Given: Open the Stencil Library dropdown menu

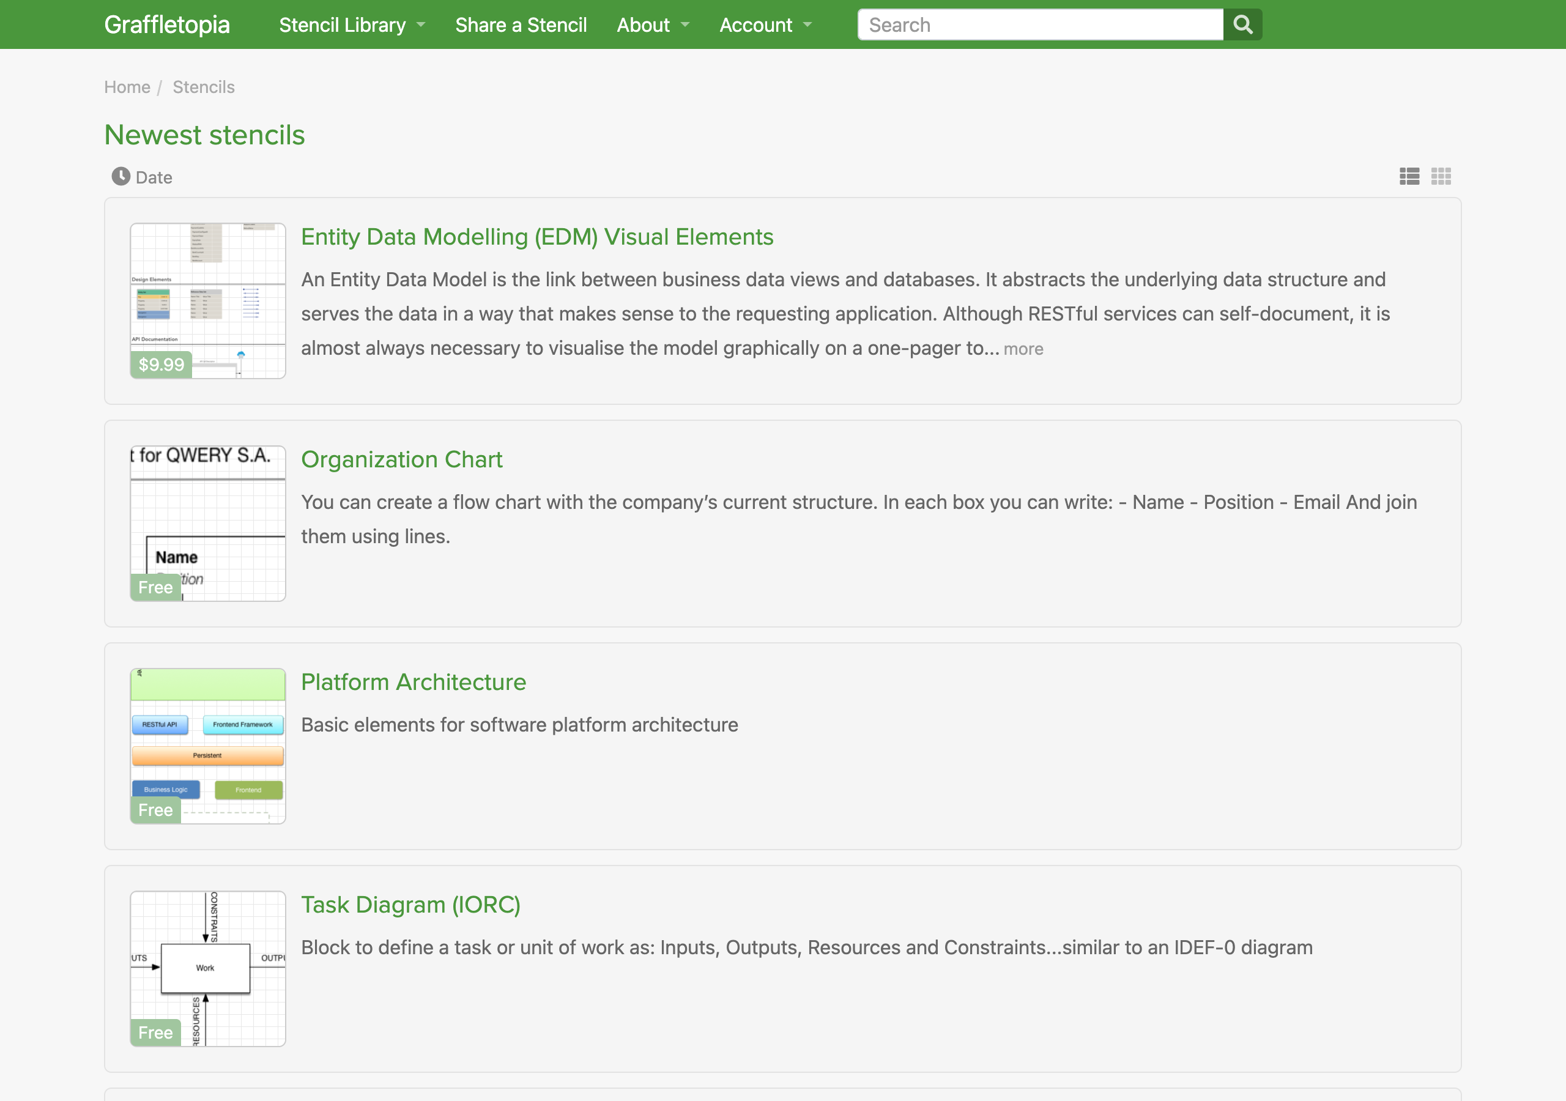Looking at the screenshot, I should [x=352, y=25].
